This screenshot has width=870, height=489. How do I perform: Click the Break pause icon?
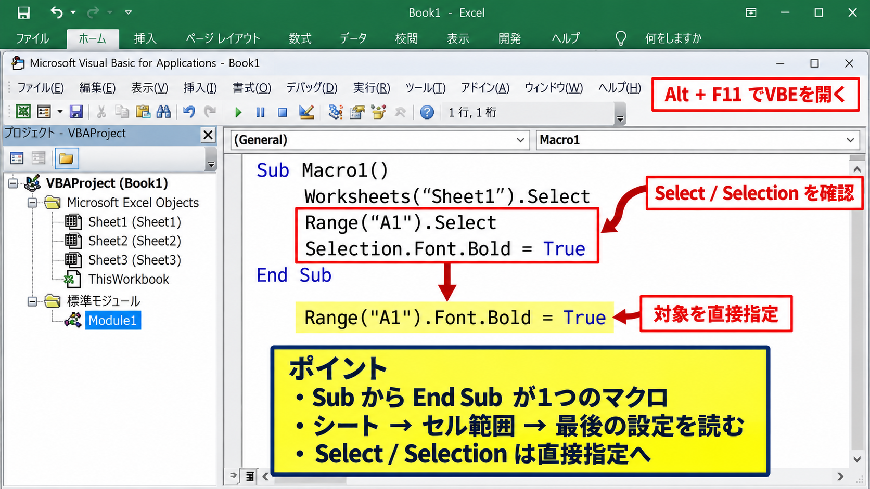tap(260, 112)
